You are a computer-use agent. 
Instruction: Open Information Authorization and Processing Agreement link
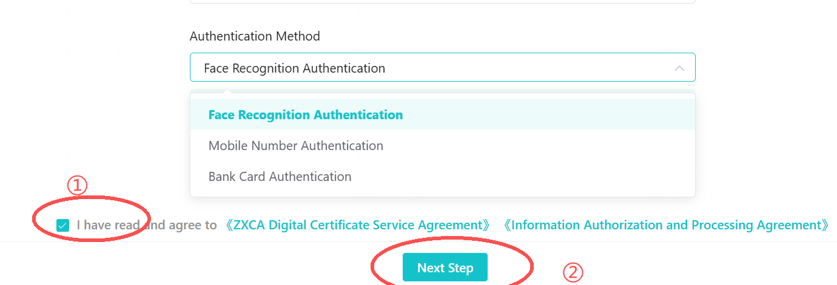666,225
